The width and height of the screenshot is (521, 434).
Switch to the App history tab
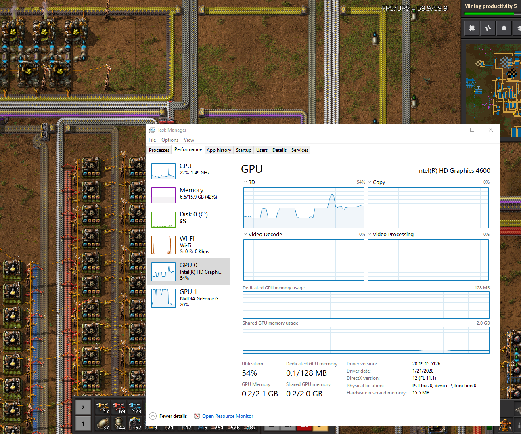[219, 150]
